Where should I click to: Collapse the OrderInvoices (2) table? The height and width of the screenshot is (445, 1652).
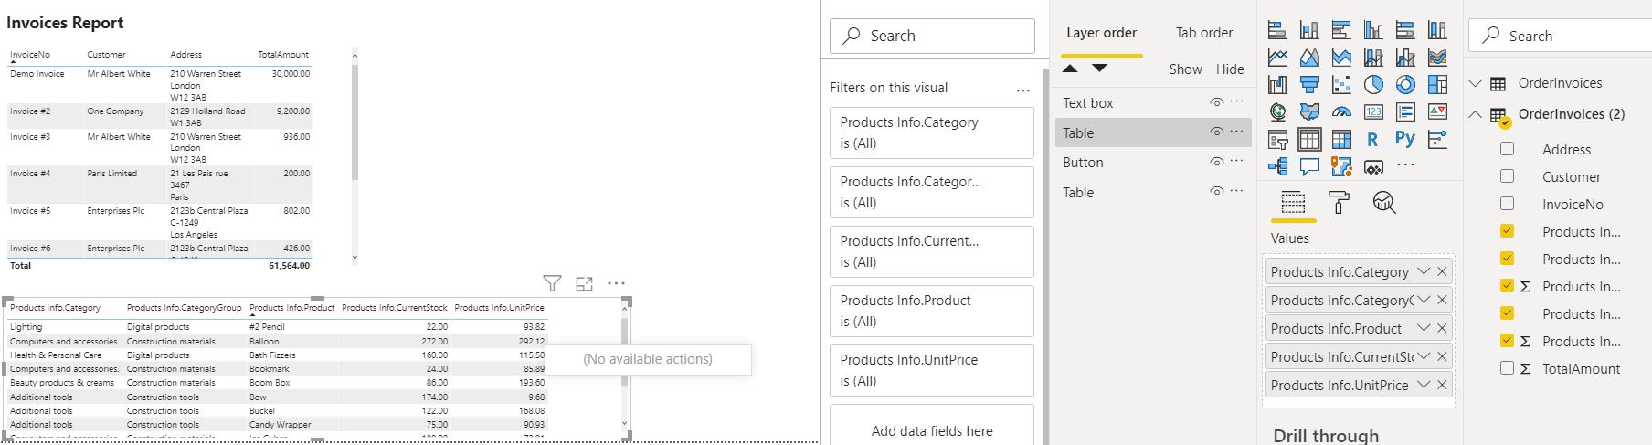[x=1475, y=114]
